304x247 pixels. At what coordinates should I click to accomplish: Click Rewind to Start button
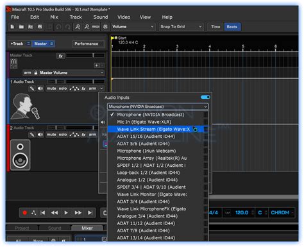click(43, 213)
